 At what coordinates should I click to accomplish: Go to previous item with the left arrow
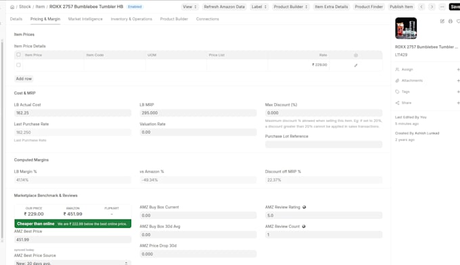[421, 7]
